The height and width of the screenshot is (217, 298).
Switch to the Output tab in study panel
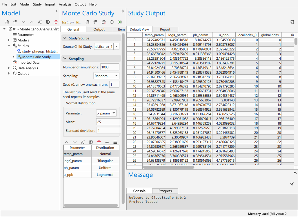[99, 29]
